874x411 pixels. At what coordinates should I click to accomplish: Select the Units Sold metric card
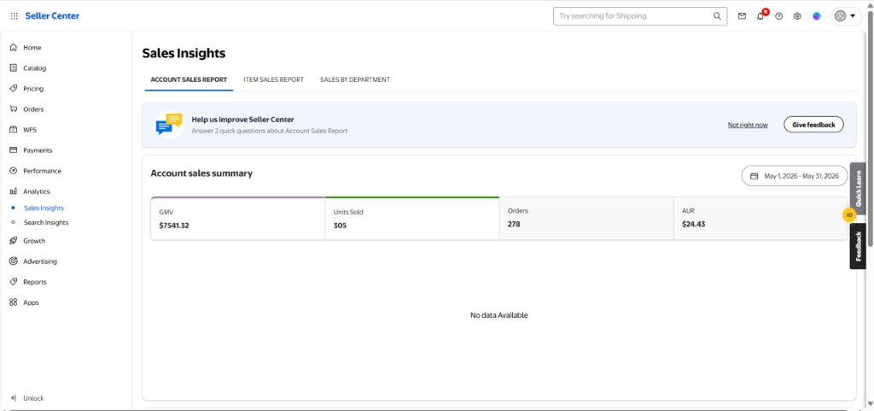tap(412, 219)
